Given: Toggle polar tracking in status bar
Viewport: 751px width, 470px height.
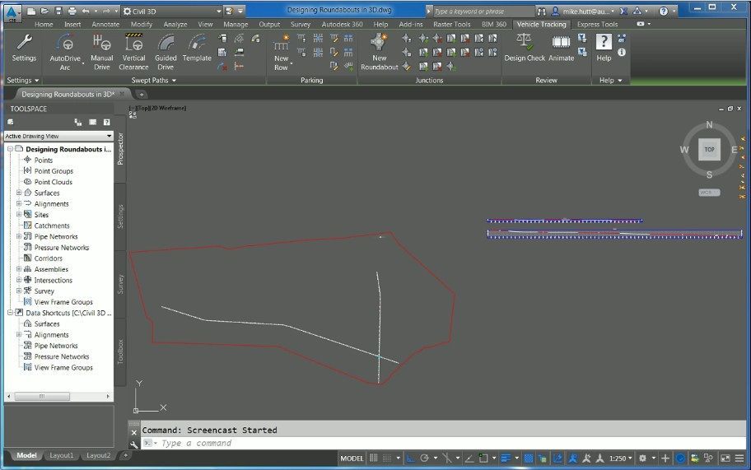Looking at the screenshot, I should coord(424,458).
